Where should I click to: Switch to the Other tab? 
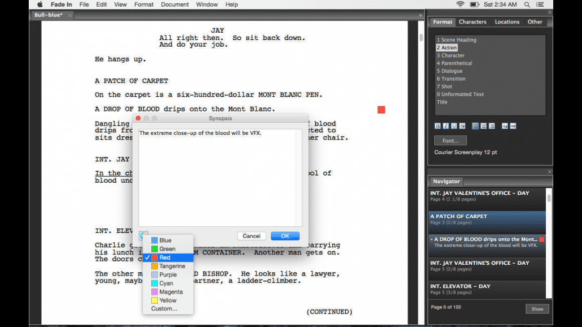[x=535, y=22]
